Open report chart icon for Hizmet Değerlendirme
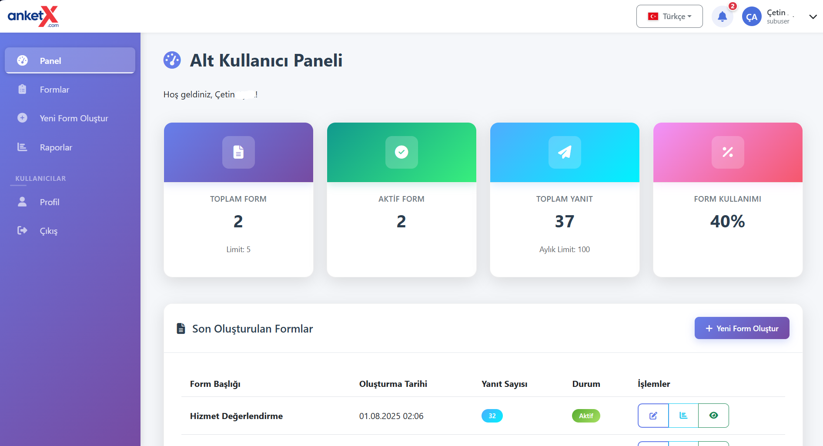 (683, 416)
